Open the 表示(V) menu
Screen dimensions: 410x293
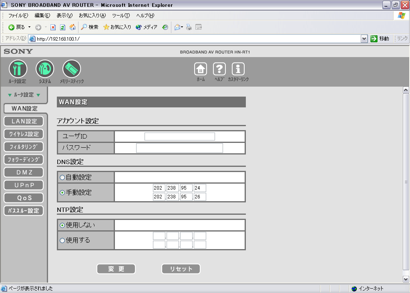point(64,16)
